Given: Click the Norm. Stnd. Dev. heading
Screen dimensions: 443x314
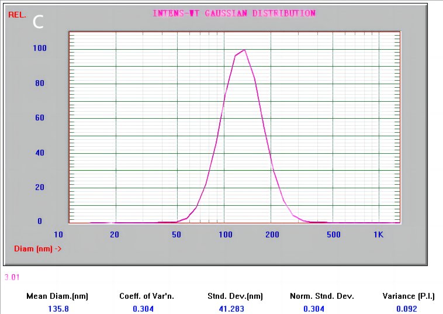Looking at the screenshot, I should tap(322, 296).
